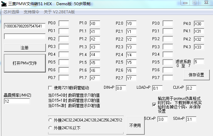Click the P0.6 input field

[x=64, y=70]
